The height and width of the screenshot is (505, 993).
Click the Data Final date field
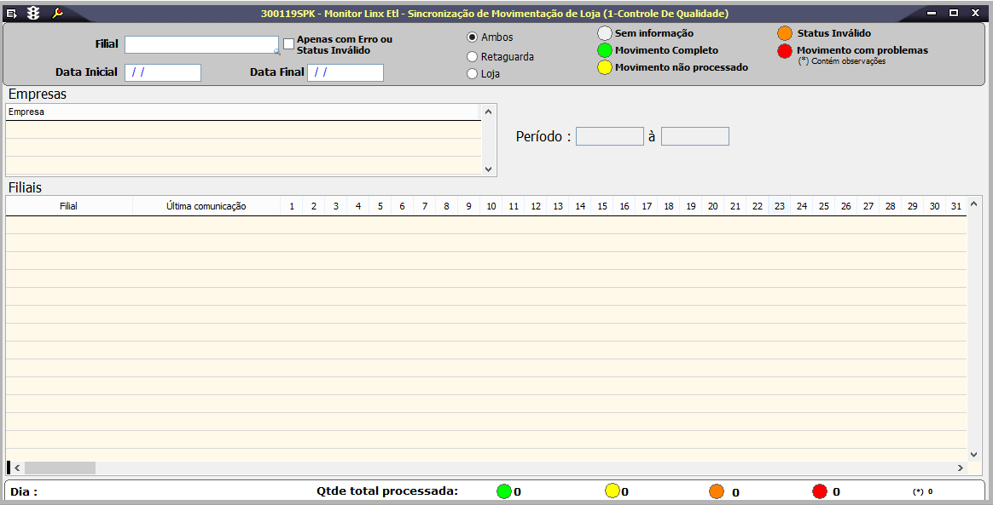tap(346, 72)
